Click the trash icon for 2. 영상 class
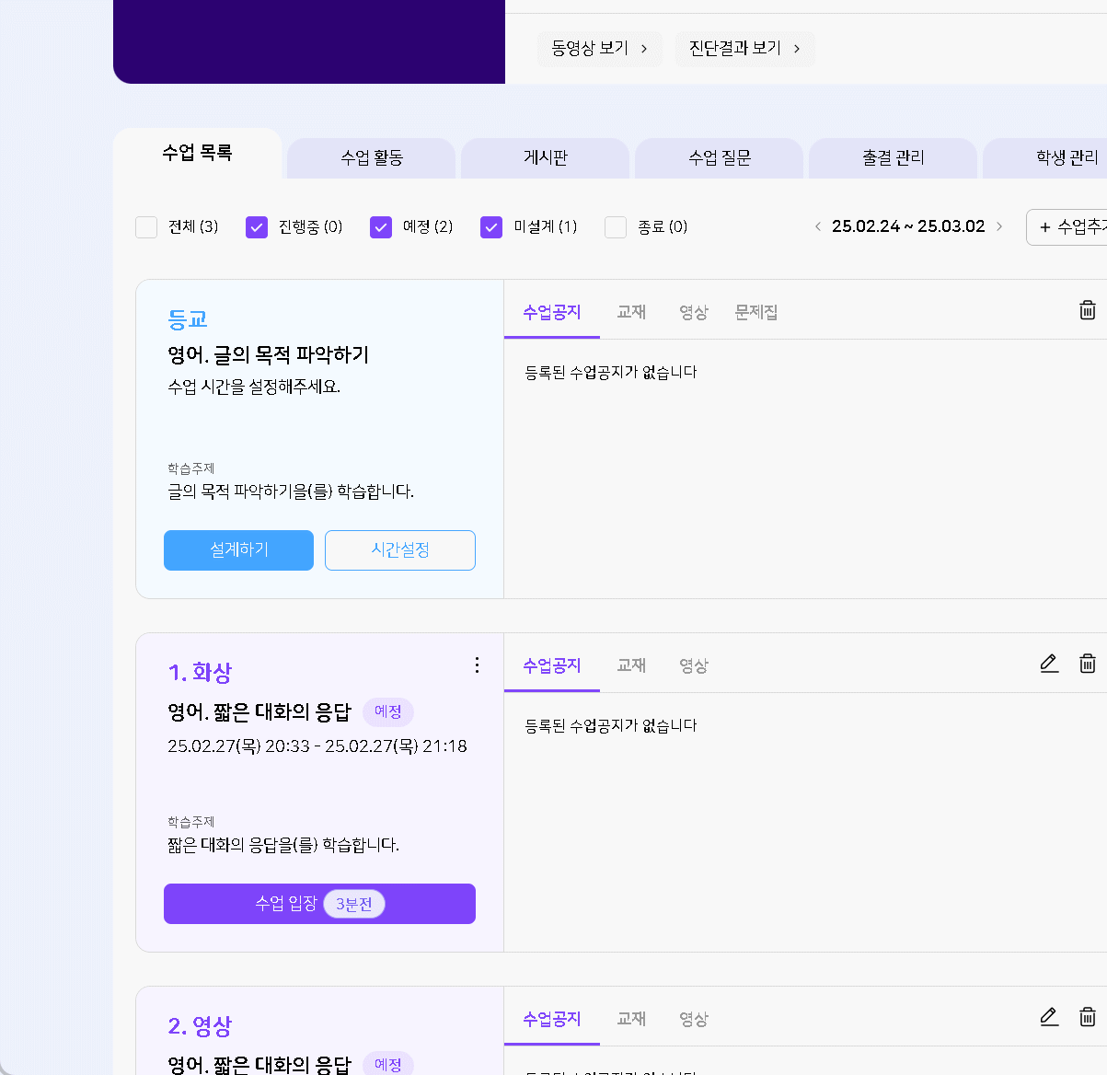Image resolution: width=1107 pixels, height=1075 pixels. [x=1087, y=1017]
